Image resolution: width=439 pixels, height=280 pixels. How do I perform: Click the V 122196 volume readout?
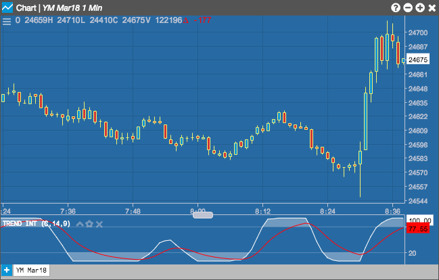(x=164, y=20)
